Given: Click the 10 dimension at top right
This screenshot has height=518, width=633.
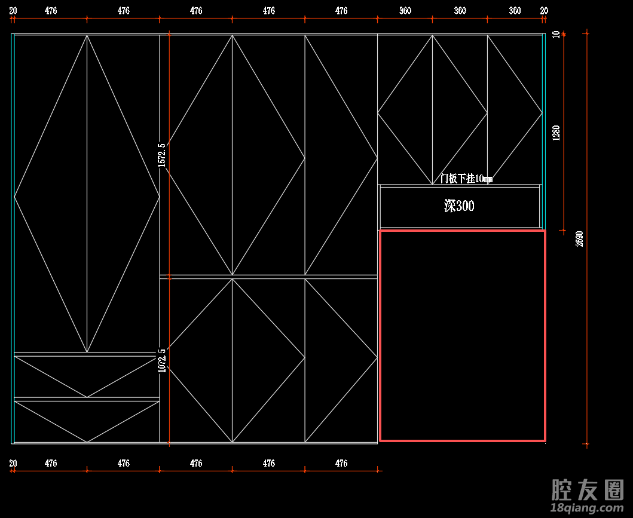Looking at the screenshot, I should [556, 35].
